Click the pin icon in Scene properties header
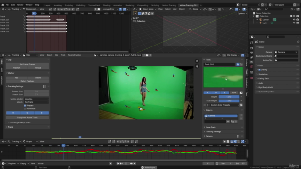301x169 pixels. coord(298,42)
